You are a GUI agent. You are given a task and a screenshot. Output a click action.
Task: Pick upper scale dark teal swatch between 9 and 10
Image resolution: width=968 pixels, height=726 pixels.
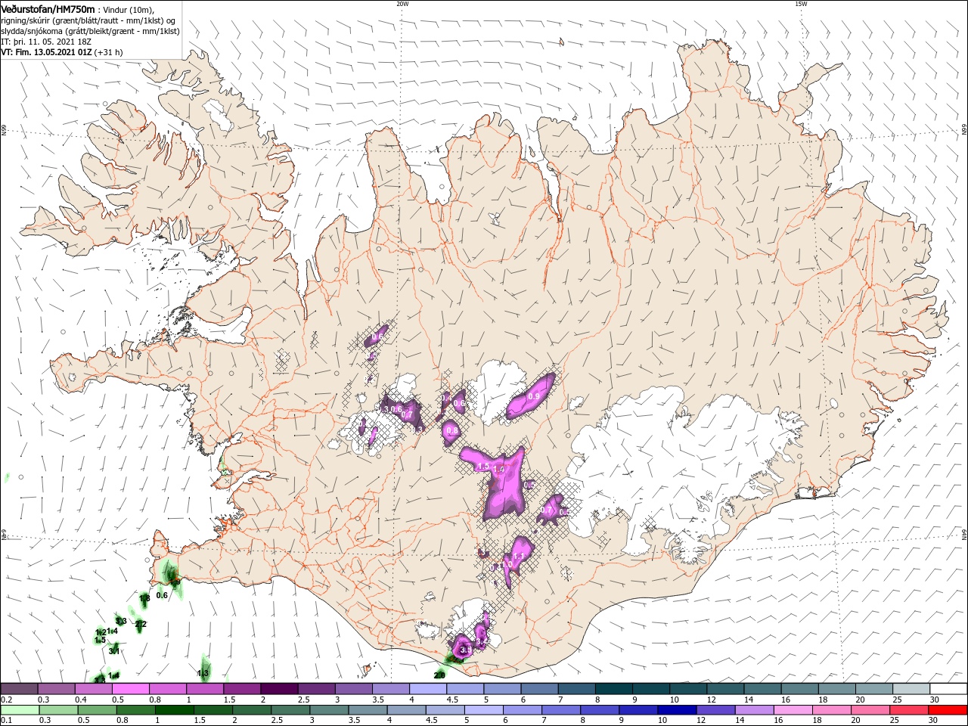click(x=651, y=688)
